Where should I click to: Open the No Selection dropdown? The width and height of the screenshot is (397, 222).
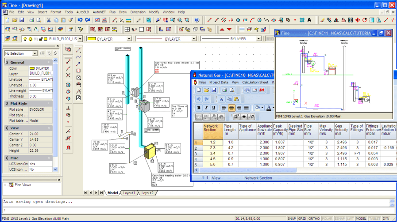35,53
